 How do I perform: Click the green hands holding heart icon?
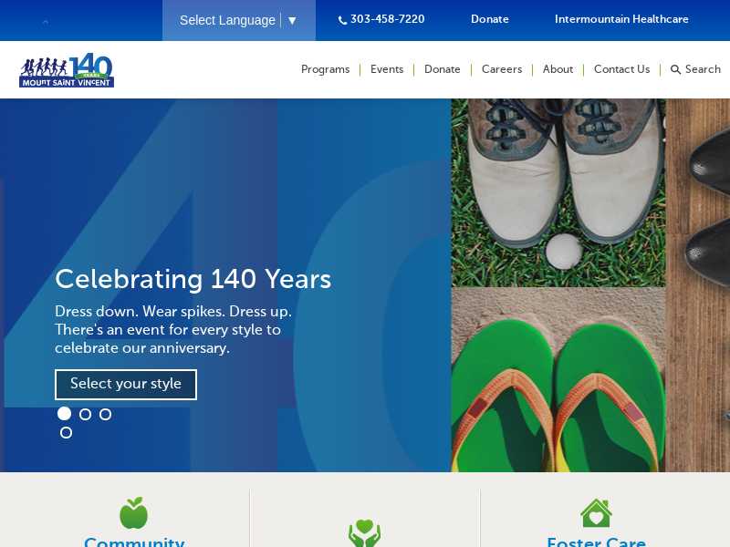pos(364,533)
